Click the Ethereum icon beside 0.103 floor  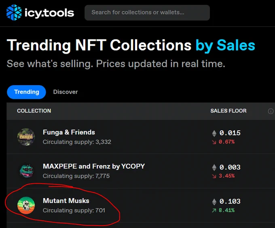[214, 202]
